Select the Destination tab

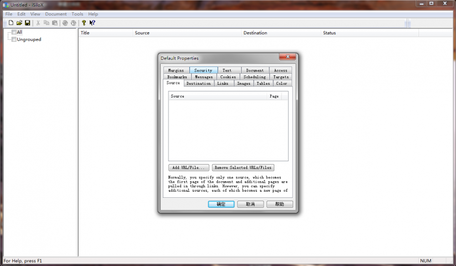pyautogui.click(x=198, y=83)
